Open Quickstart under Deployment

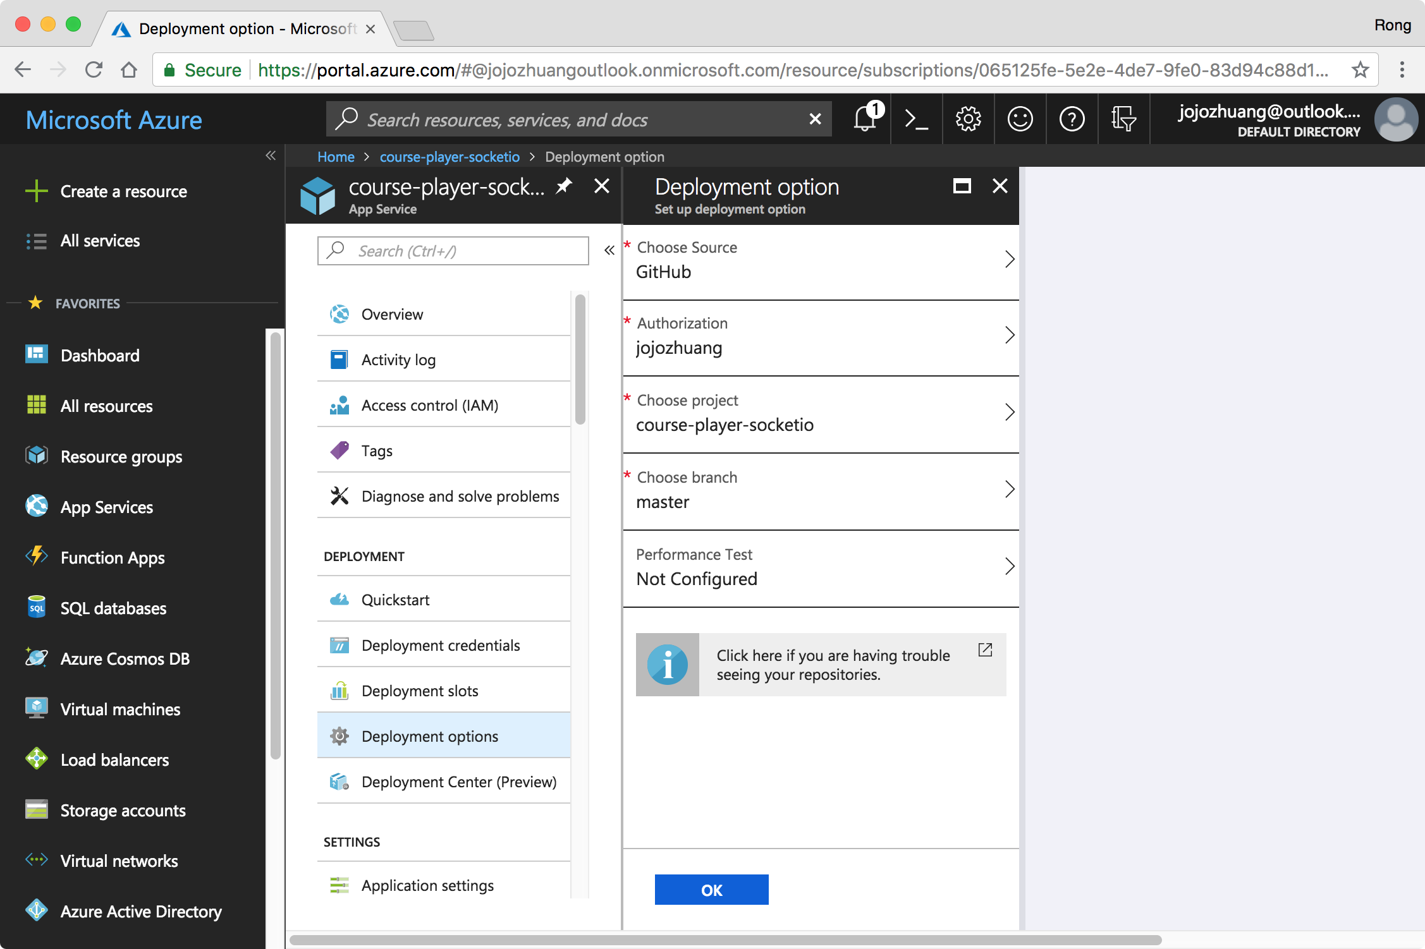tap(444, 600)
